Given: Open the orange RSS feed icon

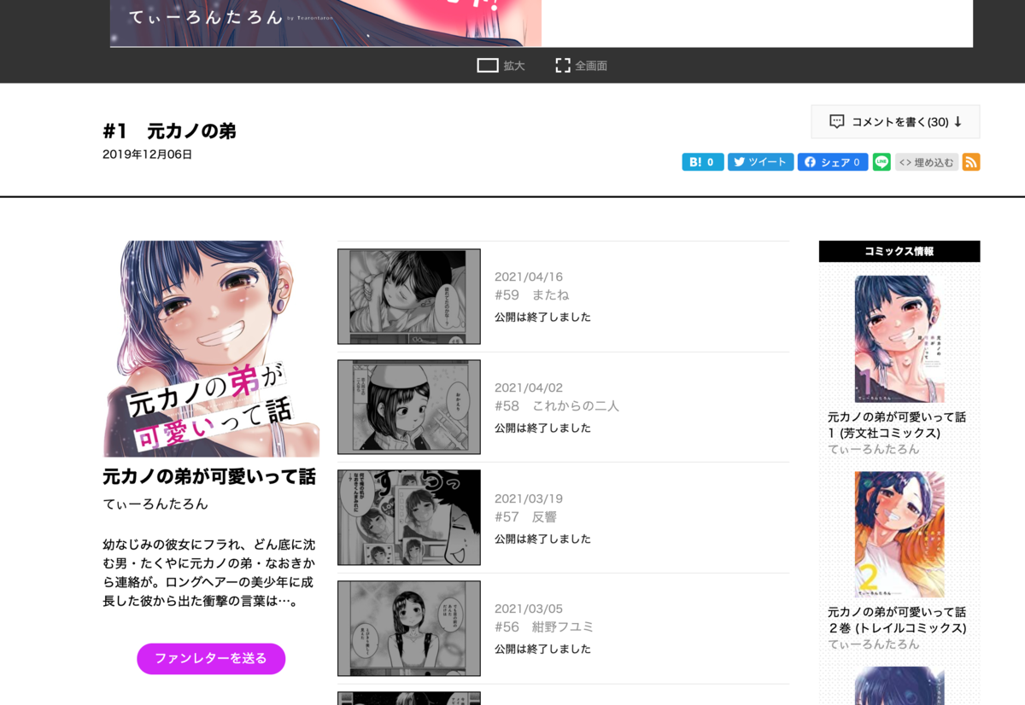Looking at the screenshot, I should click(971, 162).
